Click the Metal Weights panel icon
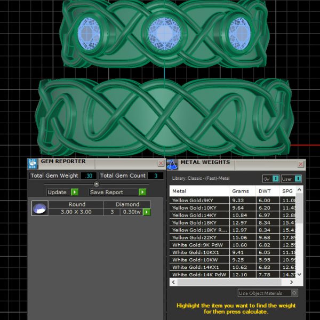This screenshot has height=320, width=320. pos(173,164)
